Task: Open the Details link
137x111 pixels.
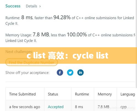Action: coord(32,6)
